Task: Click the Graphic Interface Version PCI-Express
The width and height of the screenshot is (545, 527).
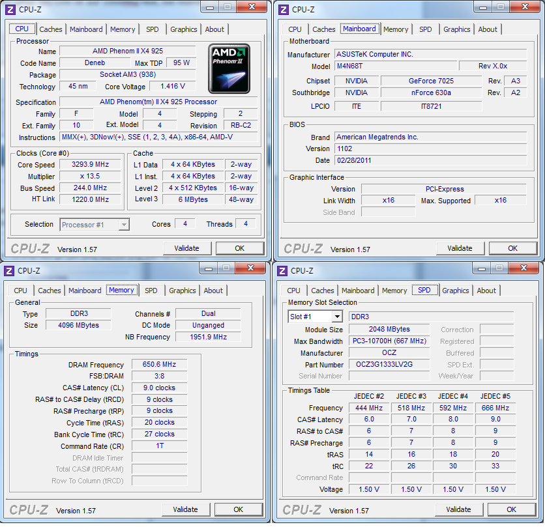Action: coord(444,189)
